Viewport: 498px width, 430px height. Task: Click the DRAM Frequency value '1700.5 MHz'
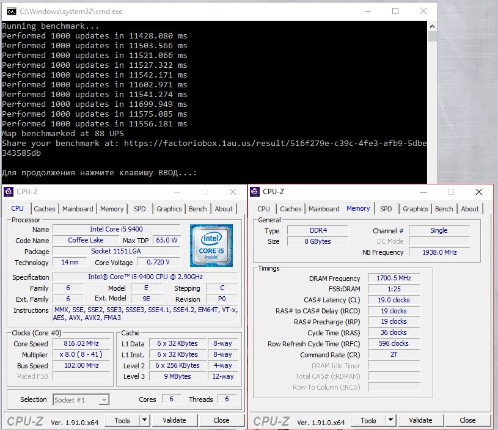click(x=394, y=278)
